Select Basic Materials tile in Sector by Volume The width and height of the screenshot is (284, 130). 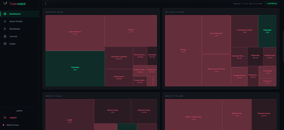[x=216, y=34]
